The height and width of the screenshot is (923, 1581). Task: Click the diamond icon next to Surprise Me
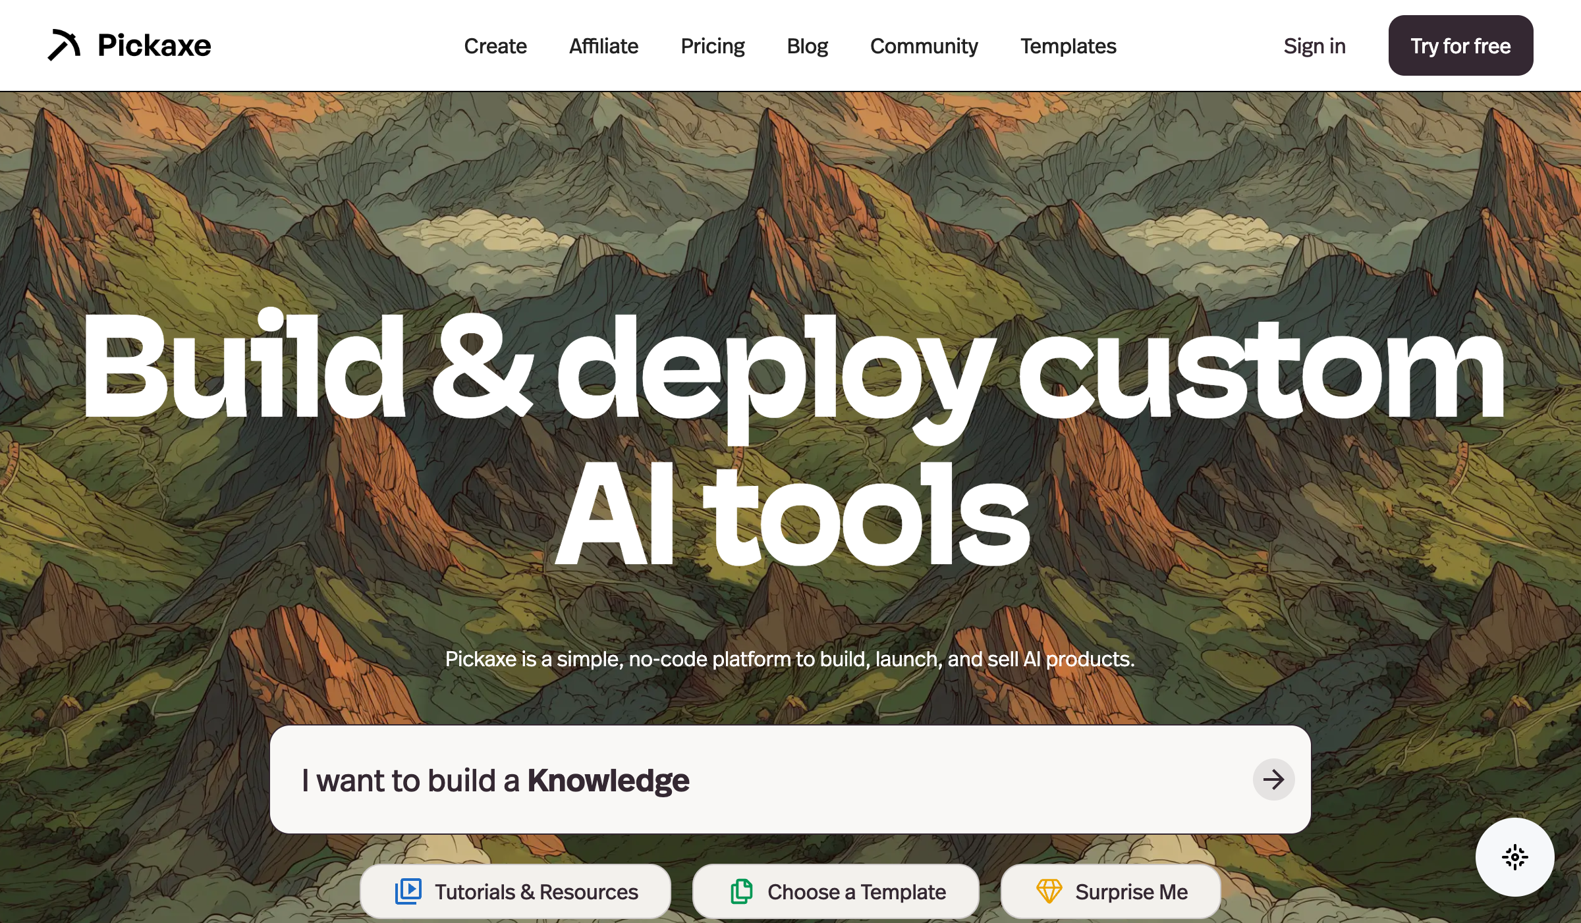click(x=1048, y=891)
